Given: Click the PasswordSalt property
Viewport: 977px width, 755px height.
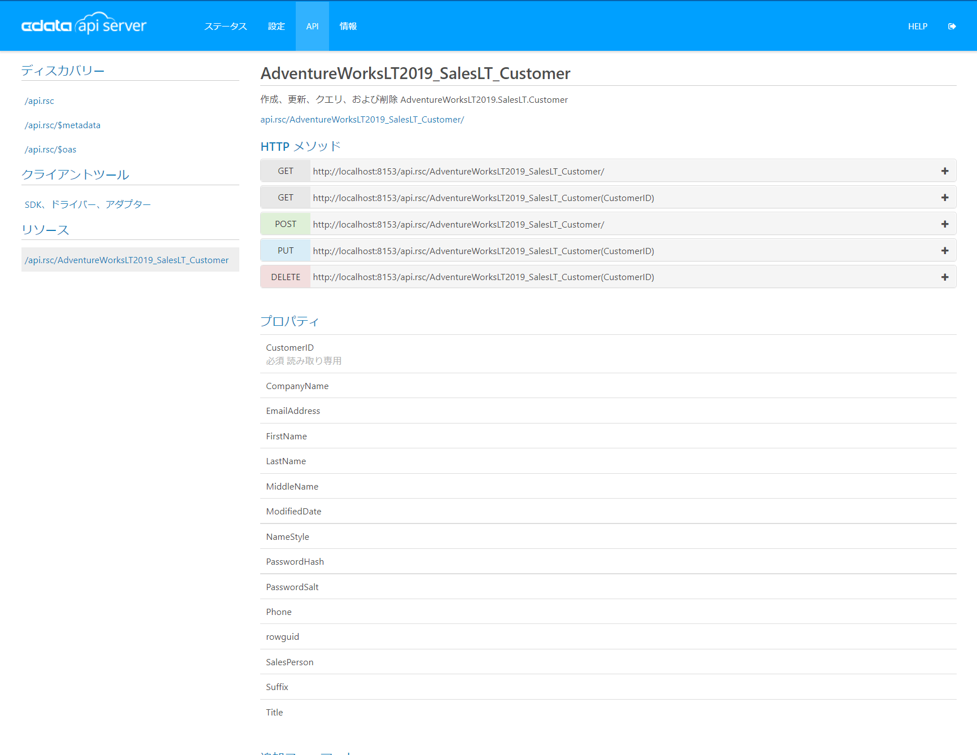Looking at the screenshot, I should [292, 587].
